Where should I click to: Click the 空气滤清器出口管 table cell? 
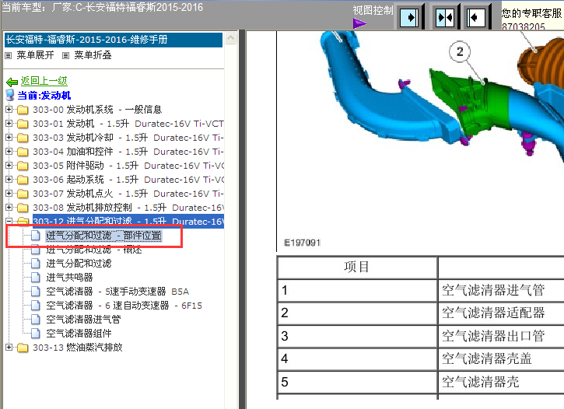pyautogui.click(x=501, y=336)
